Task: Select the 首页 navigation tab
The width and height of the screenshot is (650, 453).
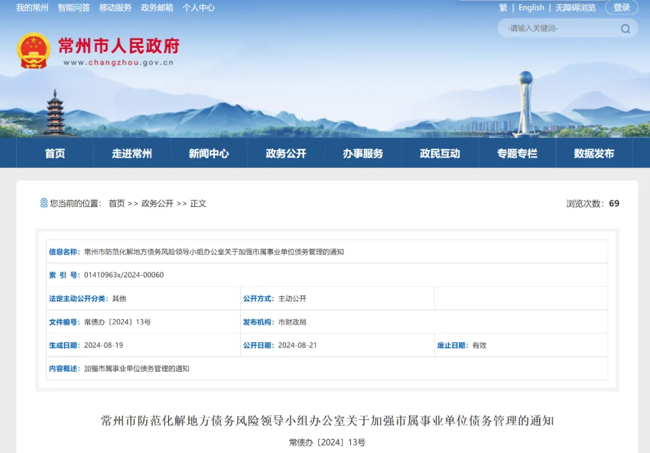Action: point(55,154)
